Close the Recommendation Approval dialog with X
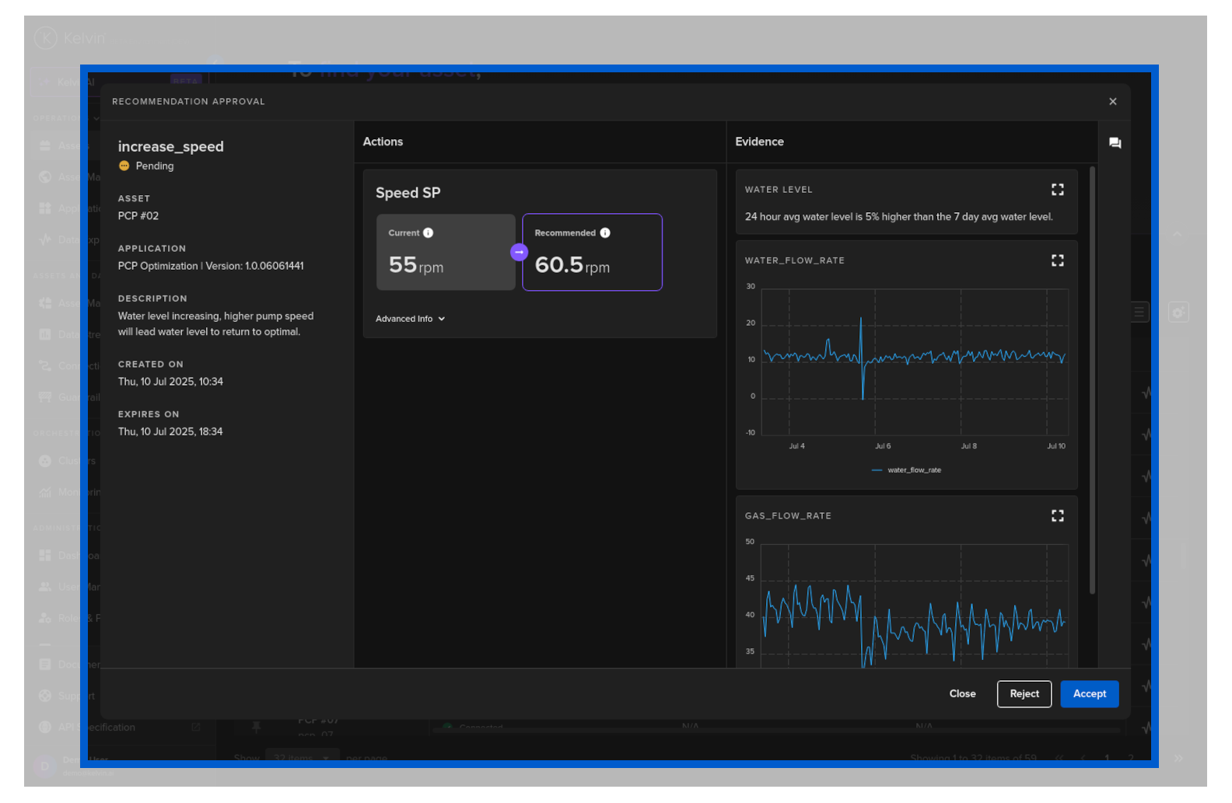The height and width of the screenshot is (803, 1232). coord(1112,102)
